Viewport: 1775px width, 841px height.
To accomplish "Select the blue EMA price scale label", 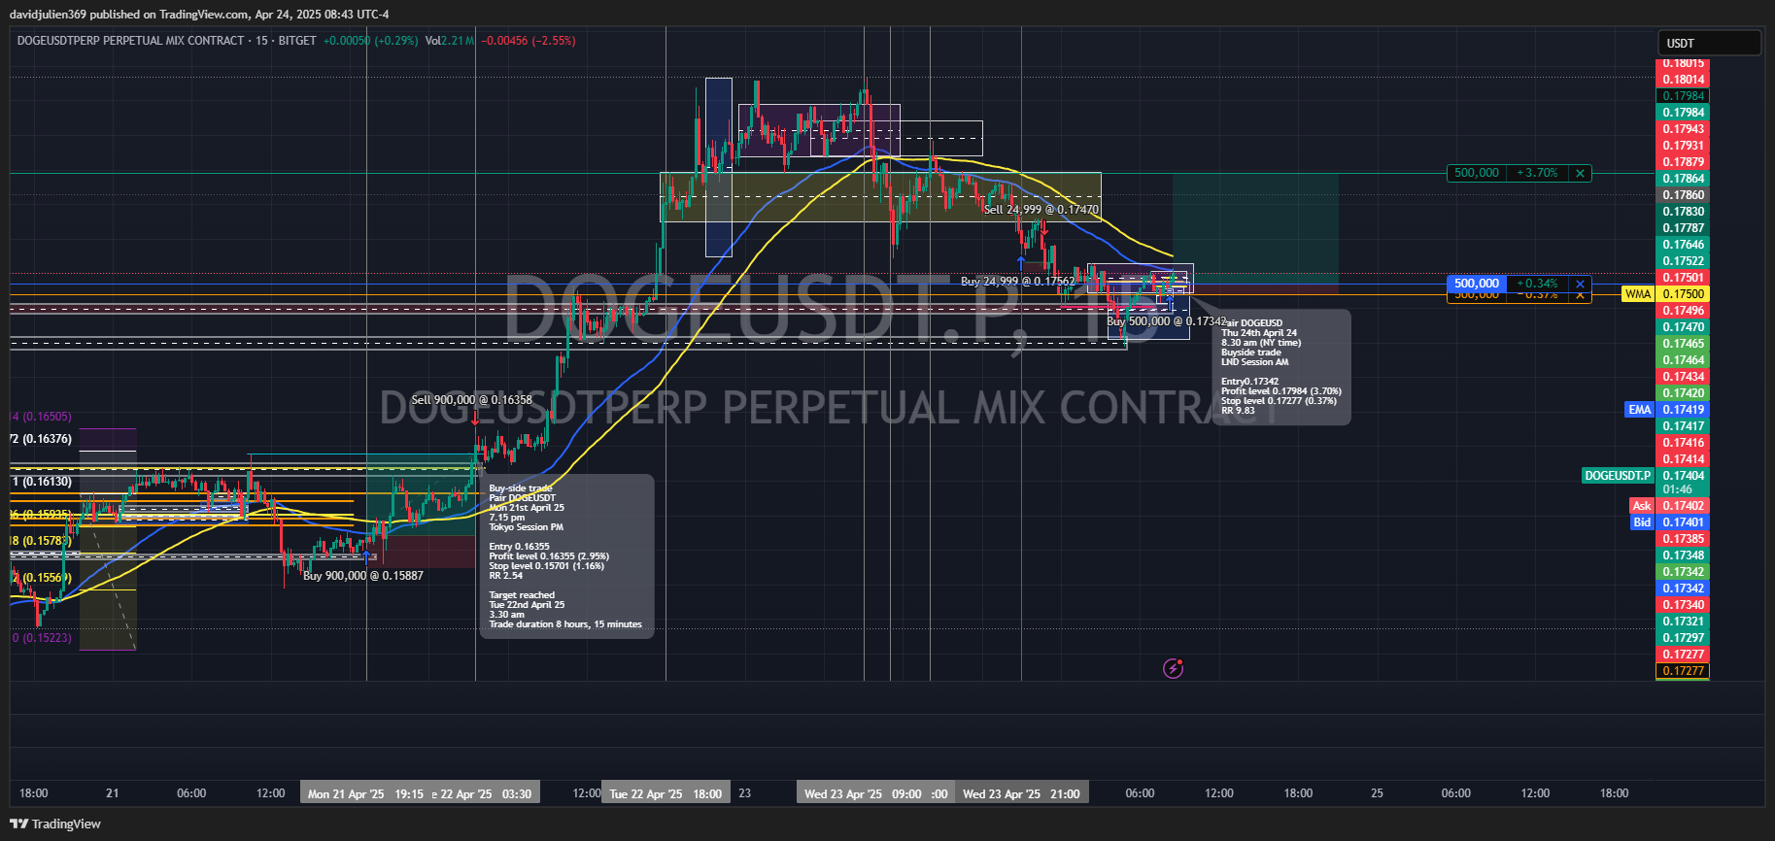I will coord(1640,410).
